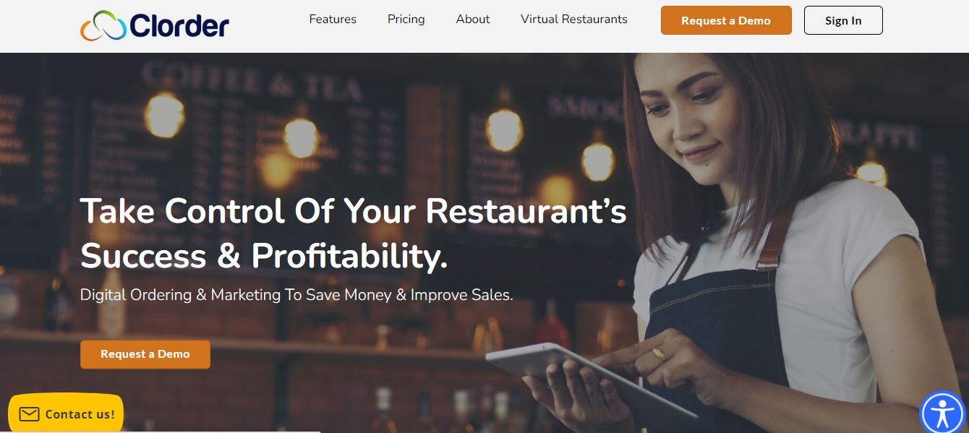Open the Features menu item
Screen dimensions: 969x433
[x=333, y=20]
